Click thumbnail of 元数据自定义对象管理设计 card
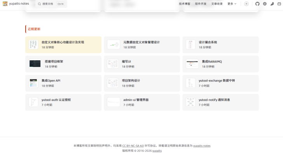Image resolution: width=283 pixels, height=155 pixels. (x=114, y=45)
